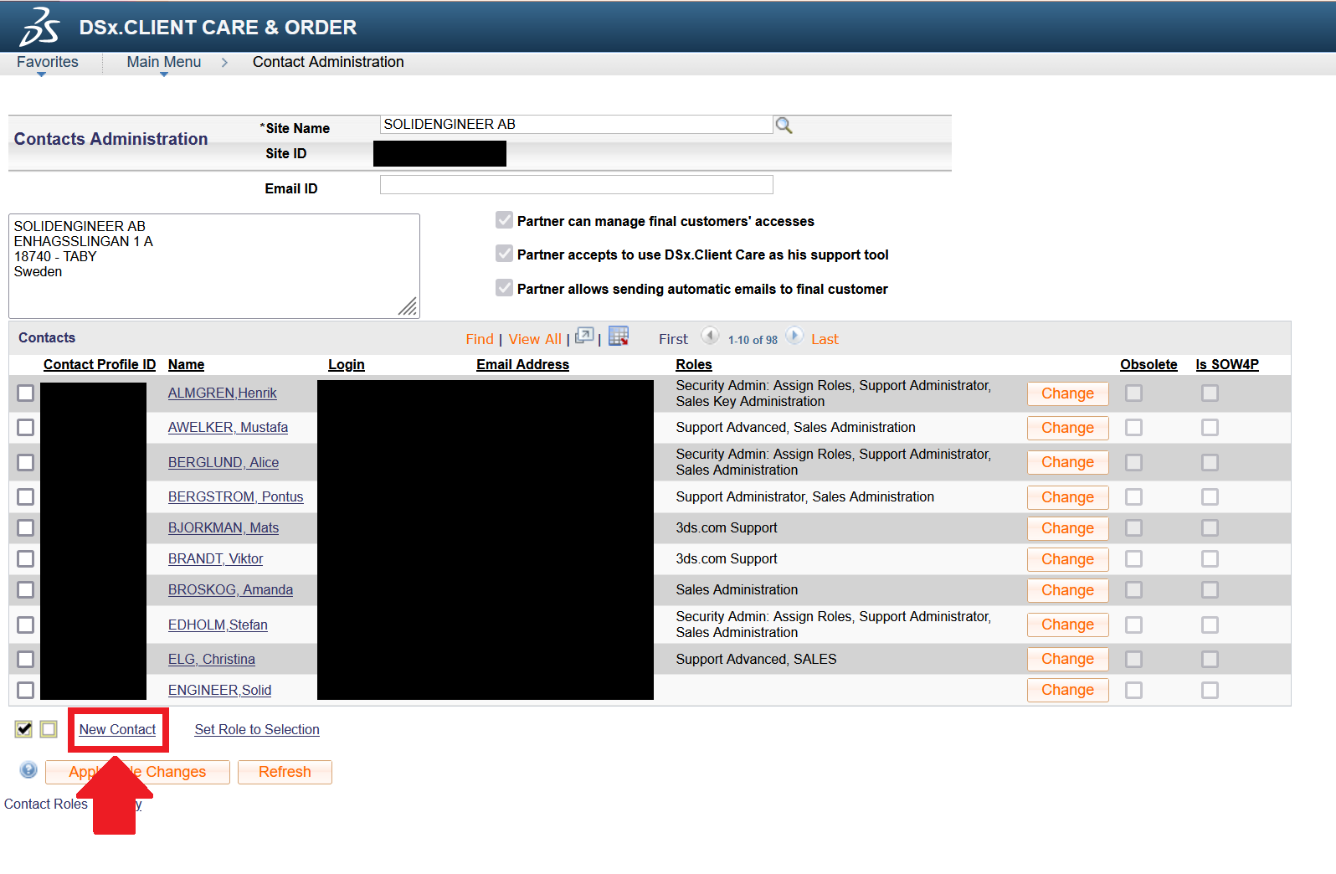Open contacts grid in new window icon

coord(584,337)
